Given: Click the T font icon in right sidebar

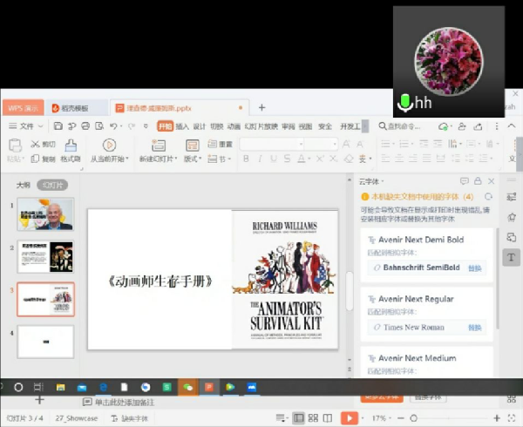Looking at the screenshot, I should click(x=511, y=257).
